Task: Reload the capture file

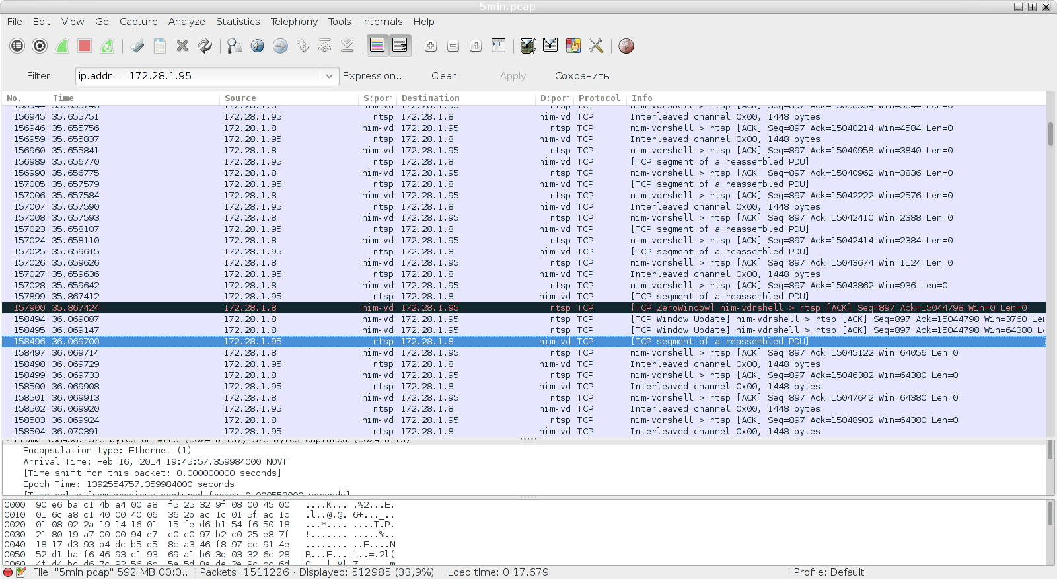Action: point(205,46)
